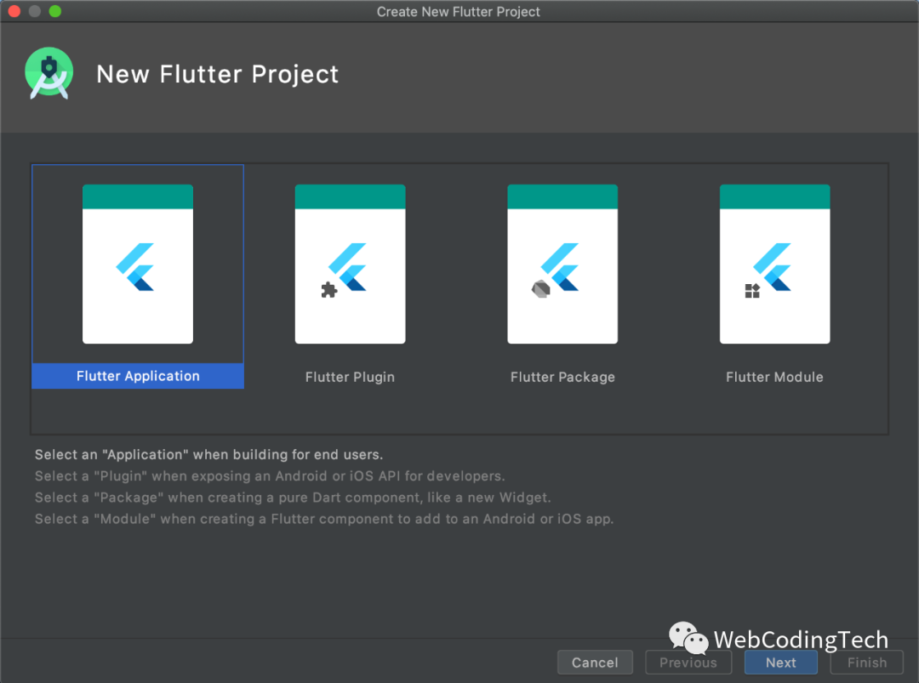Choose the Flutter Plugin card icon
This screenshot has height=683, width=919.
coord(350,265)
